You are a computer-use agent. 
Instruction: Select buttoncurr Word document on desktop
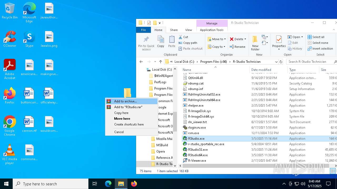pyautogui.click(x=29, y=96)
